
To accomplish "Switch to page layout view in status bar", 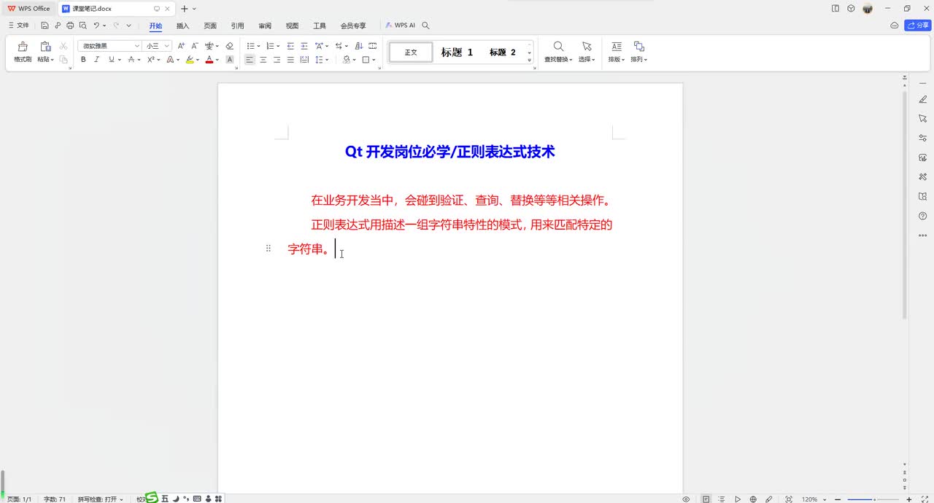I will tap(706, 499).
